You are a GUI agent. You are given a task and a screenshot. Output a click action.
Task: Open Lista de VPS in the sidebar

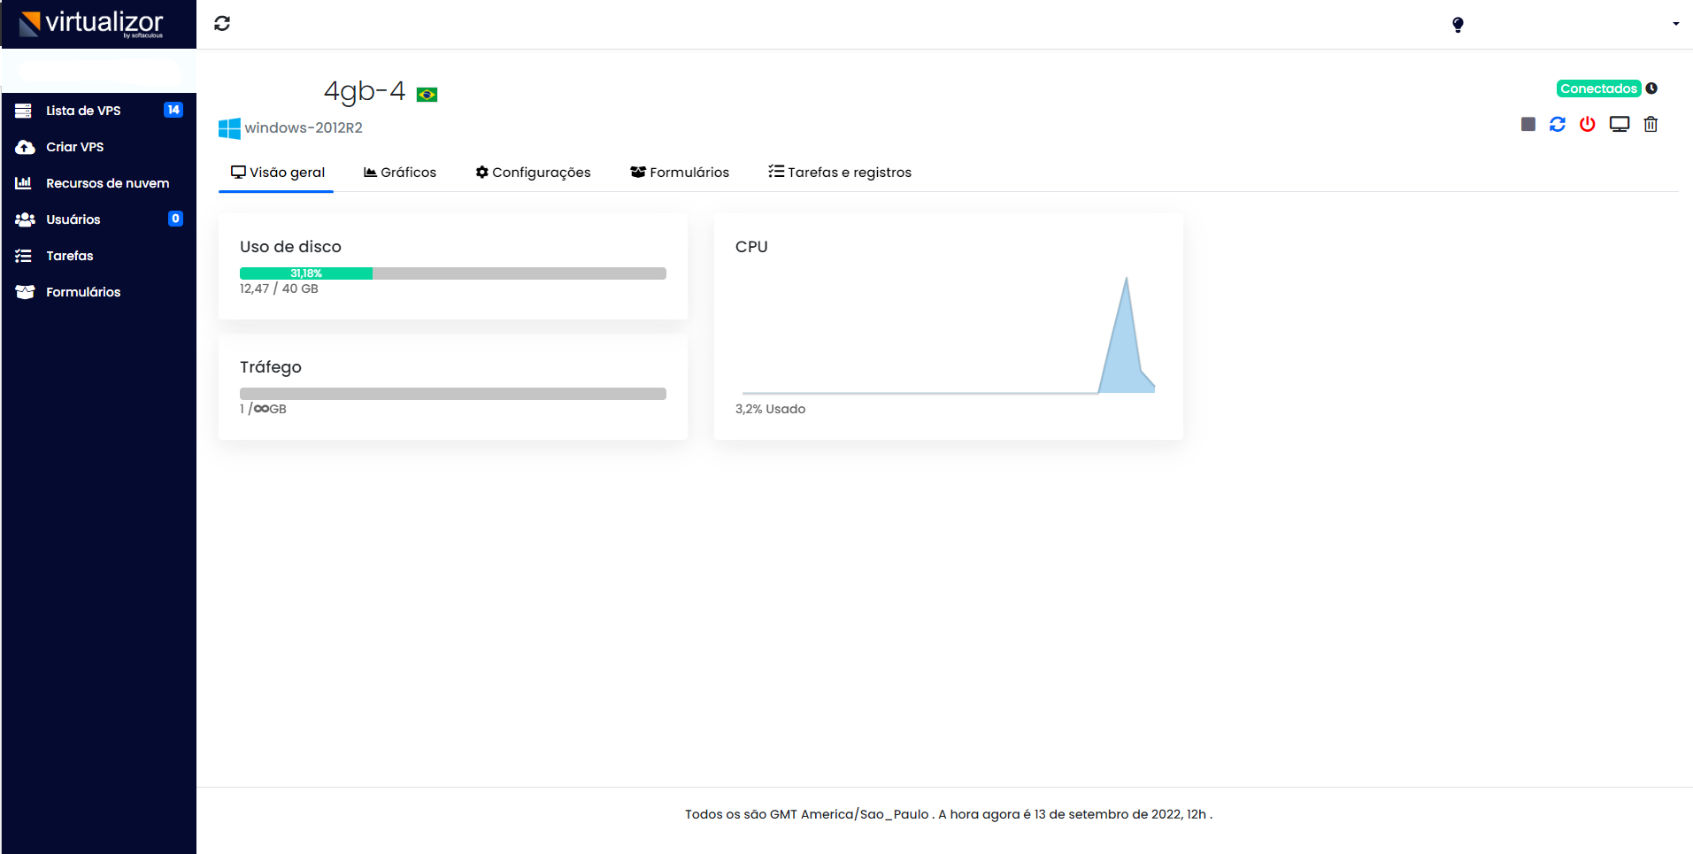(82, 111)
